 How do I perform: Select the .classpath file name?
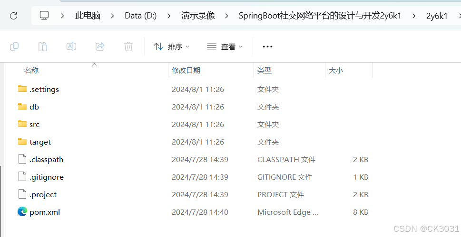46,160
